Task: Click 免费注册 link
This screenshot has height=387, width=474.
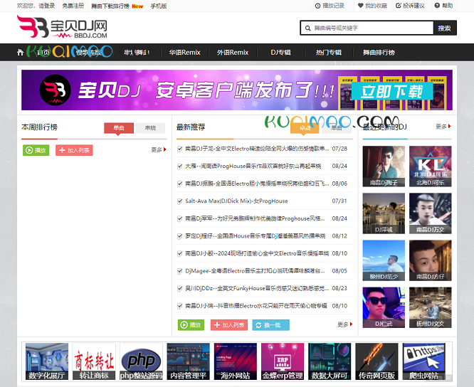Action: point(73,6)
